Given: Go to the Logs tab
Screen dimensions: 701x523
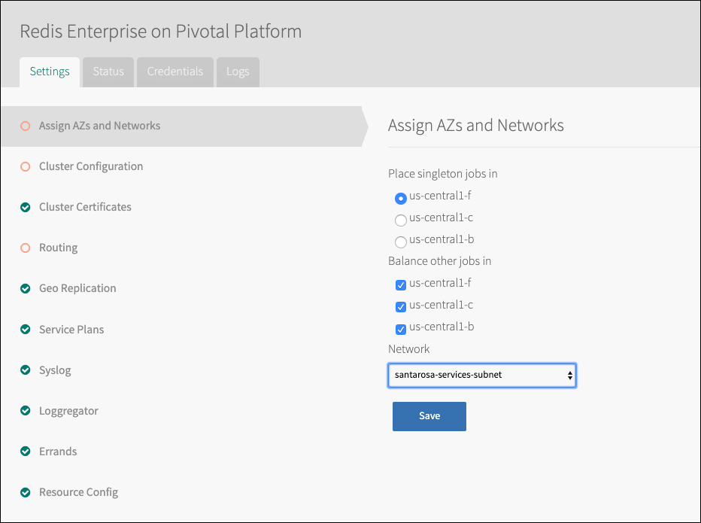Looking at the screenshot, I should pos(238,71).
